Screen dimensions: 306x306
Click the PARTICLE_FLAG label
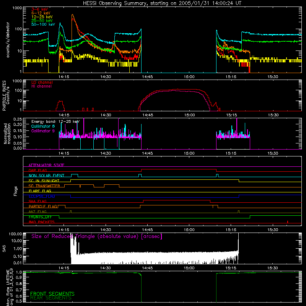pos(43,206)
